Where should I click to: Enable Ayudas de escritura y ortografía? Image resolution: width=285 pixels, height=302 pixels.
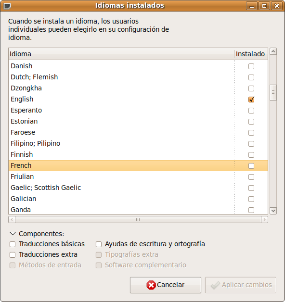point(99,244)
